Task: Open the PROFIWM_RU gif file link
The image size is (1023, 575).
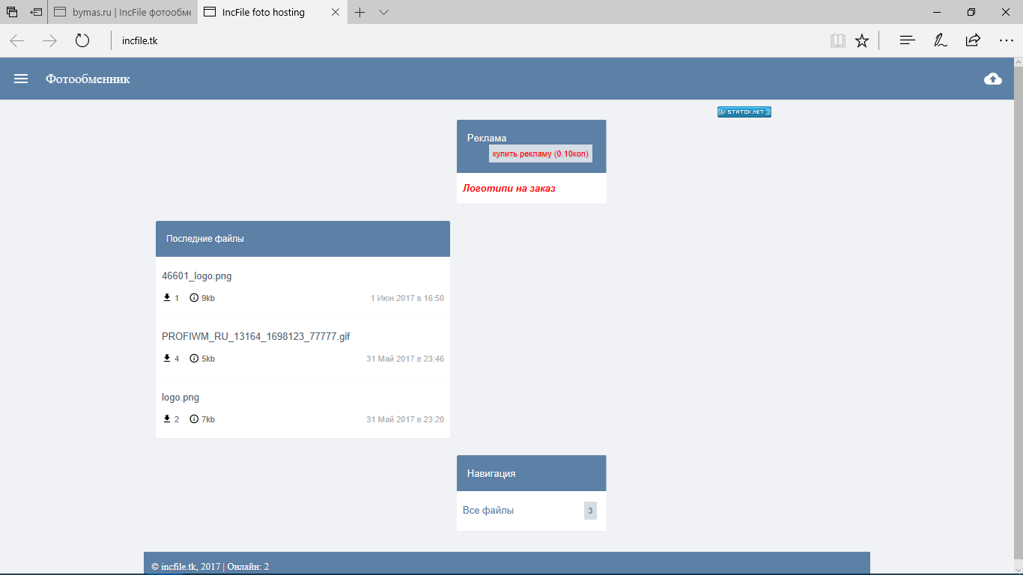Action: coord(255,336)
